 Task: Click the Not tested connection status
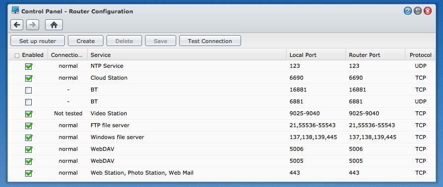[x=68, y=113]
